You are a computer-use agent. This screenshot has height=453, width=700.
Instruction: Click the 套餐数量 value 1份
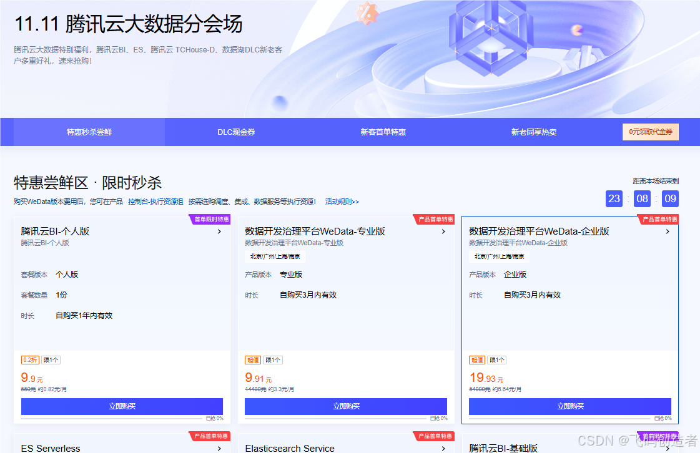coord(62,295)
